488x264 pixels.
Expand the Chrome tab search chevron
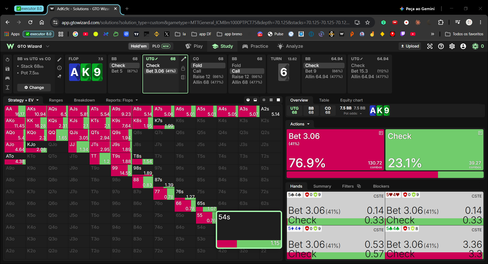(7, 9)
